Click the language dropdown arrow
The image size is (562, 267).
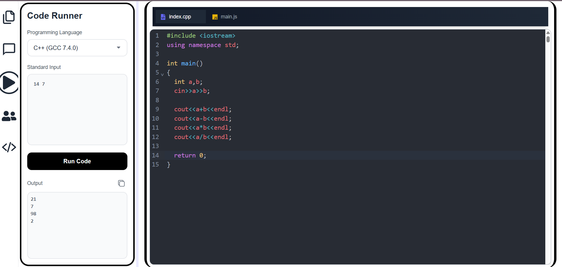point(119,48)
